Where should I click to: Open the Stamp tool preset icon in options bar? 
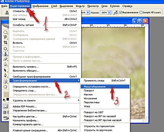tap(7, 12)
